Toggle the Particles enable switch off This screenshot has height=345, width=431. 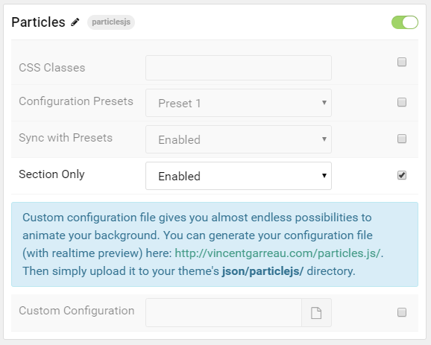pyautogui.click(x=405, y=22)
